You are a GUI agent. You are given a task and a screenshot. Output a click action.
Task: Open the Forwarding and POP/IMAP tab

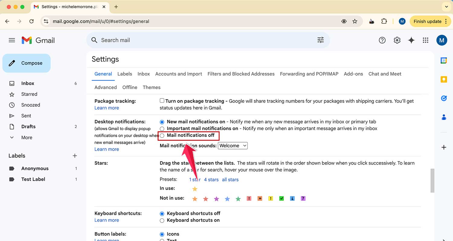[x=309, y=74]
